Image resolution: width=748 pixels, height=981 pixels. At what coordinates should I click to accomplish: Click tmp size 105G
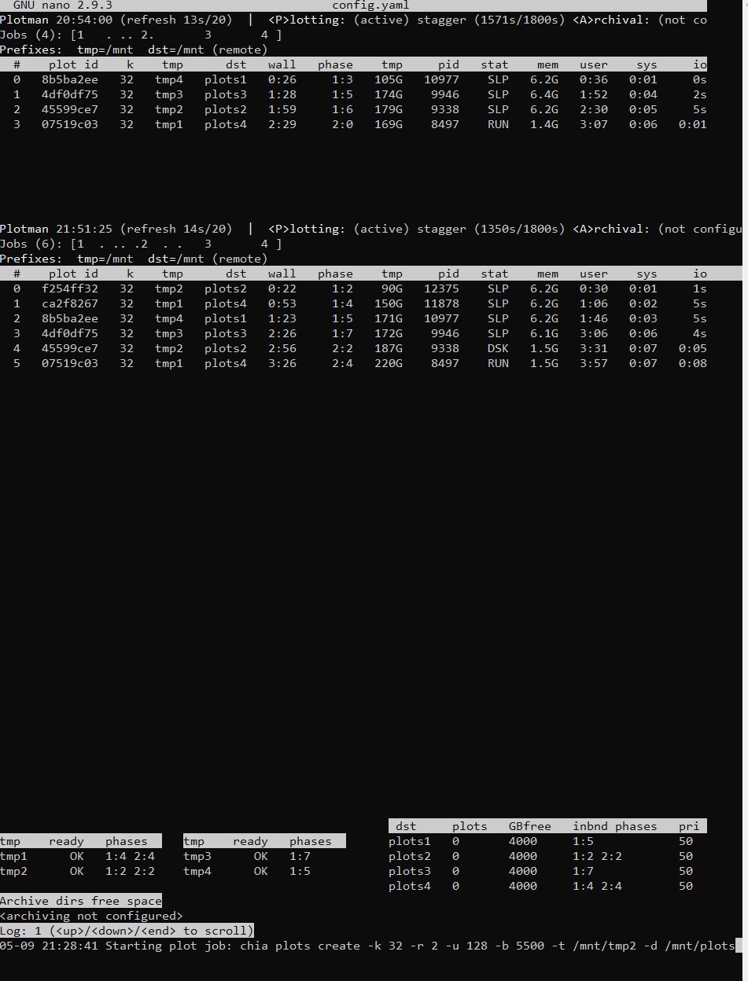389,79
